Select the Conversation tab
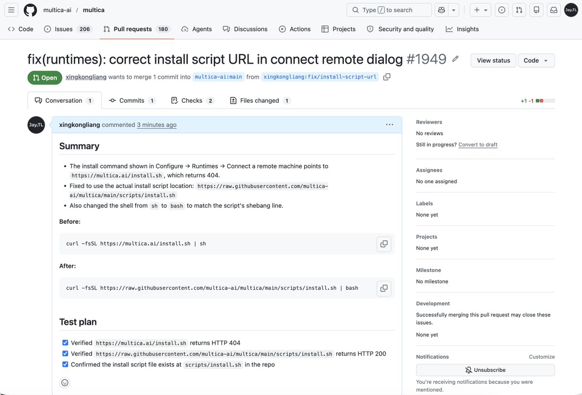Screen dimensions: 582x395 point(64,101)
